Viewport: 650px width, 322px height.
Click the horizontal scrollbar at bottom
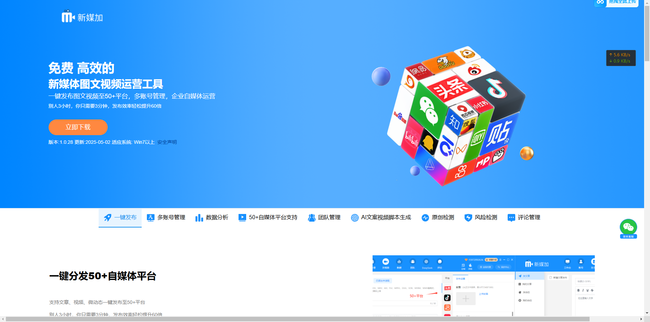(x=298, y=319)
